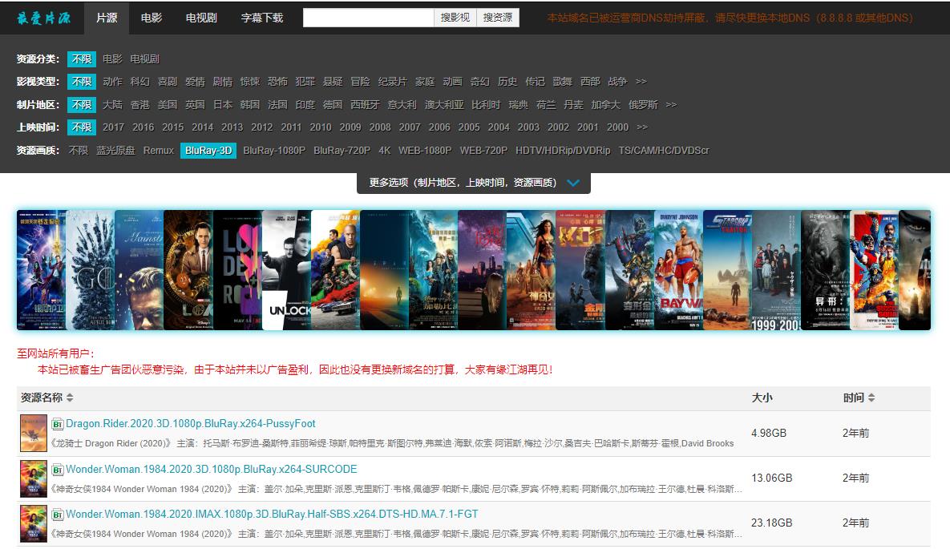Click the 大小 column header
The width and height of the screenshot is (950, 549).
pyautogui.click(x=762, y=398)
